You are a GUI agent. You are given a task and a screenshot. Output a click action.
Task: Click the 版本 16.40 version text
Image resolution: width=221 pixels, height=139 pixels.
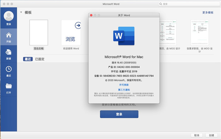[124, 63]
